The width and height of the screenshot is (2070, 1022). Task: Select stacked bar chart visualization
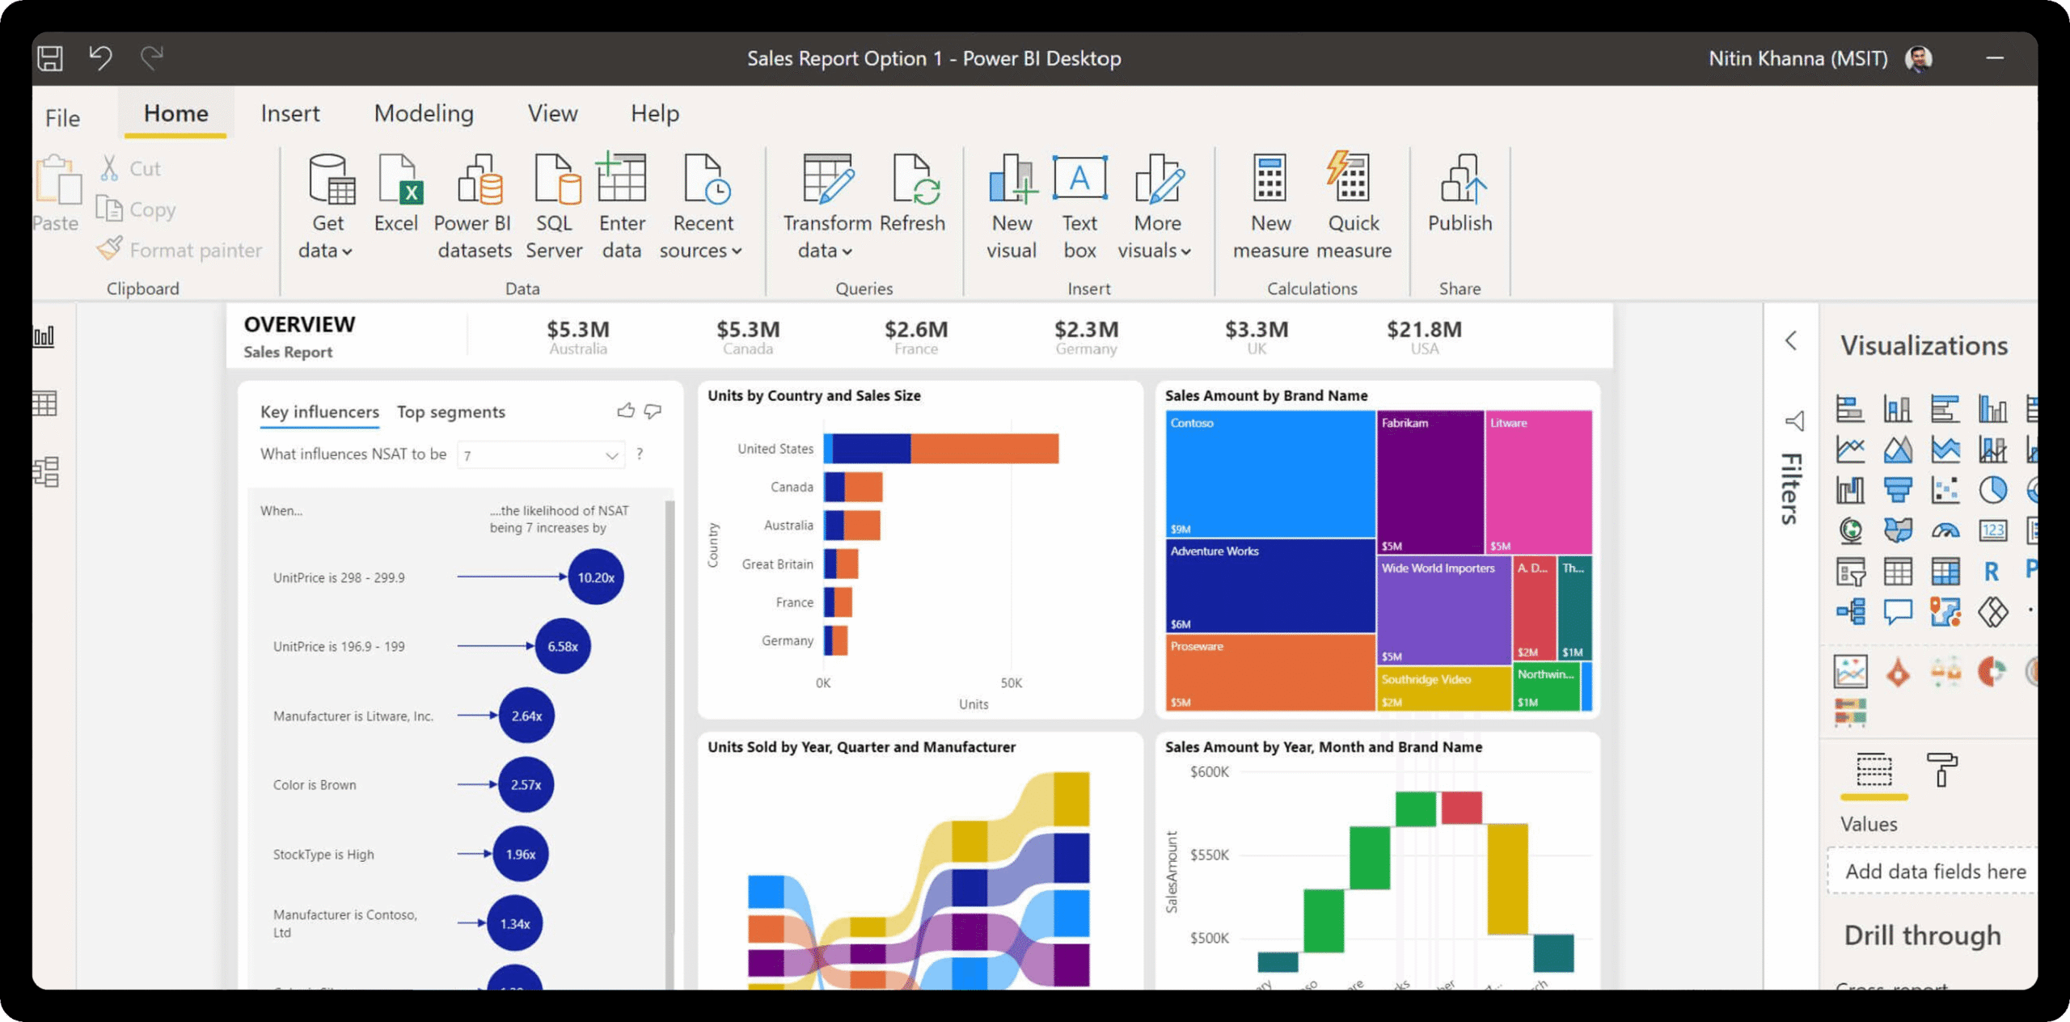(x=1850, y=408)
